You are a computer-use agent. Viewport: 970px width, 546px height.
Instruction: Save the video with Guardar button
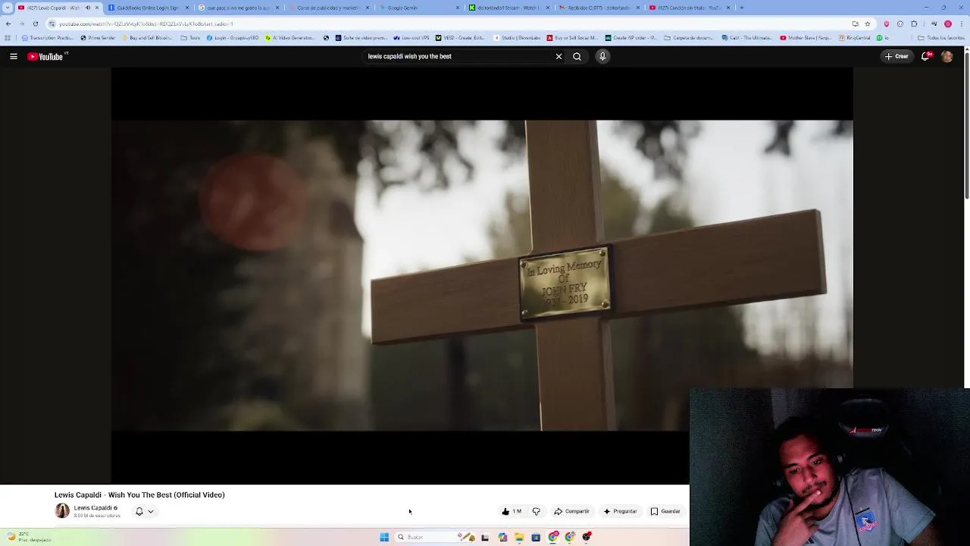click(665, 511)
